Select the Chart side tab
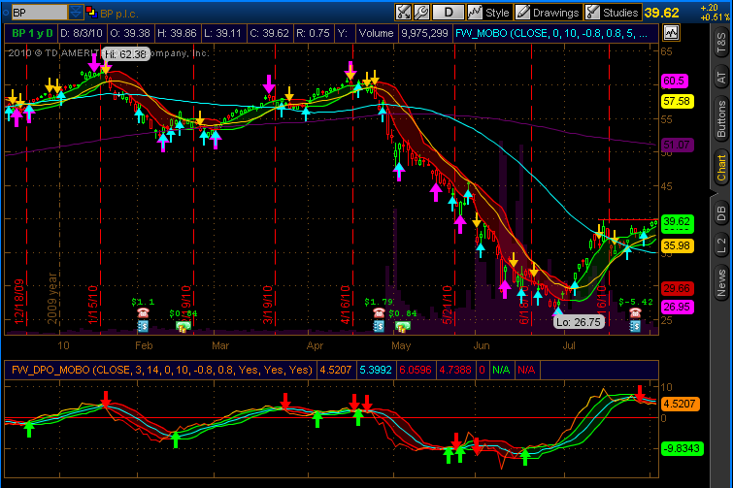Viewport: 733px width, 488px height. coord(721,168)
